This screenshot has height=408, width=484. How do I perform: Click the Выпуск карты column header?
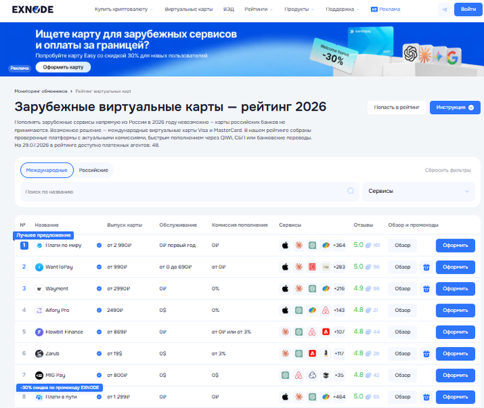(124, 225)
